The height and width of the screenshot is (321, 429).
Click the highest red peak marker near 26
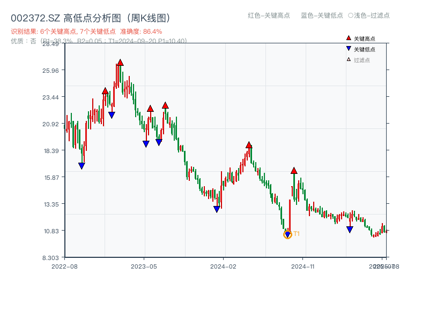pyautogui.click(x=119, y=63)
